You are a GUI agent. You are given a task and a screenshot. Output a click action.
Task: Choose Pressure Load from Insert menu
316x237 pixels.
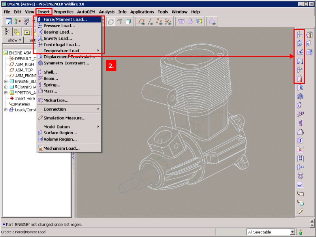point(70,26)
